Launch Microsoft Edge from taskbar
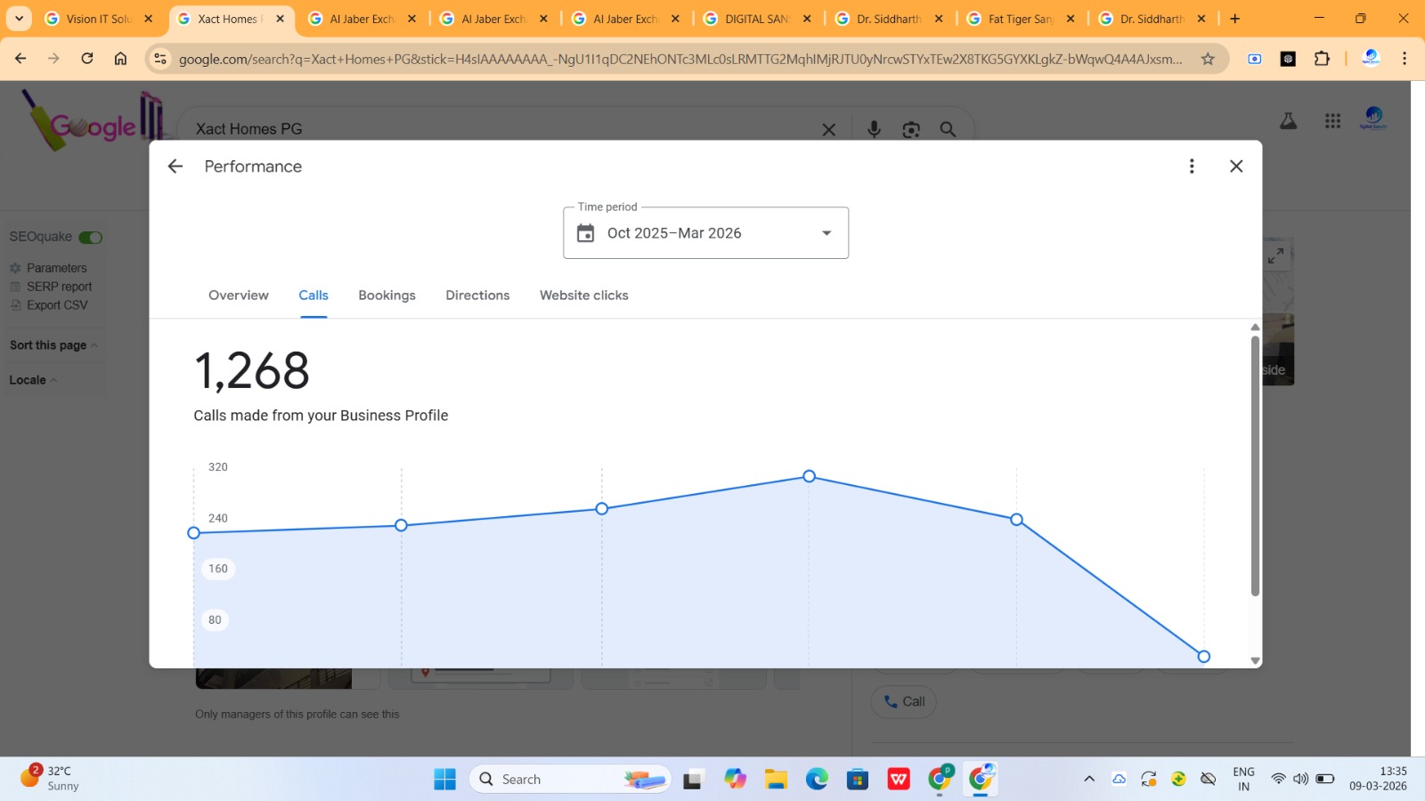 point(817,780)
